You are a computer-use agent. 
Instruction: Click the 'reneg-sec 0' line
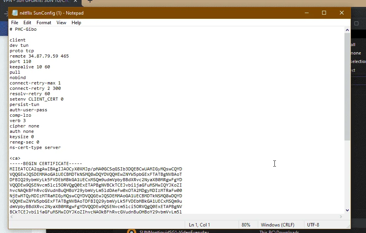click(25, 142)
